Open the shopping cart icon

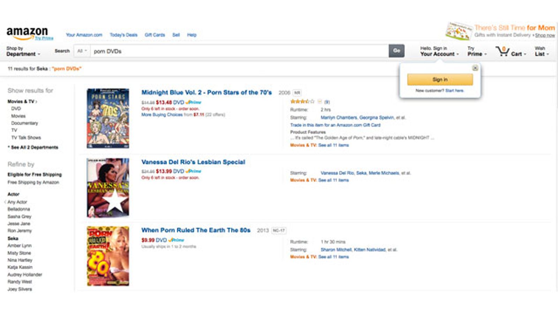(x=503, y=52)
